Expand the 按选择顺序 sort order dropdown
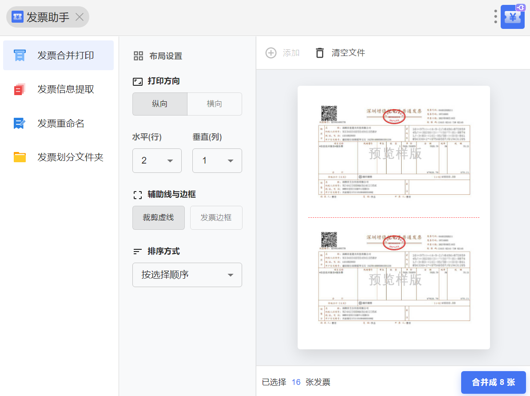The height and width of the screenshot is (396, 530). click(187, 275)
